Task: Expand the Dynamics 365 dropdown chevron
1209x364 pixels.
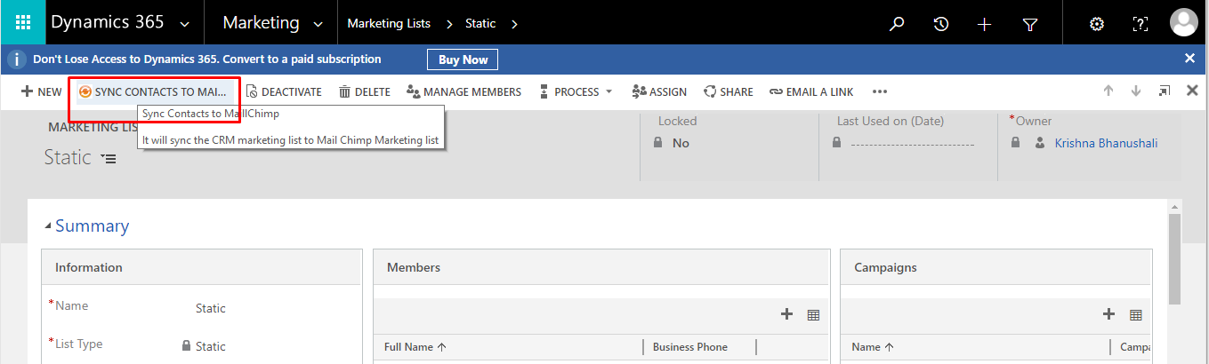Action: (184, 24)
